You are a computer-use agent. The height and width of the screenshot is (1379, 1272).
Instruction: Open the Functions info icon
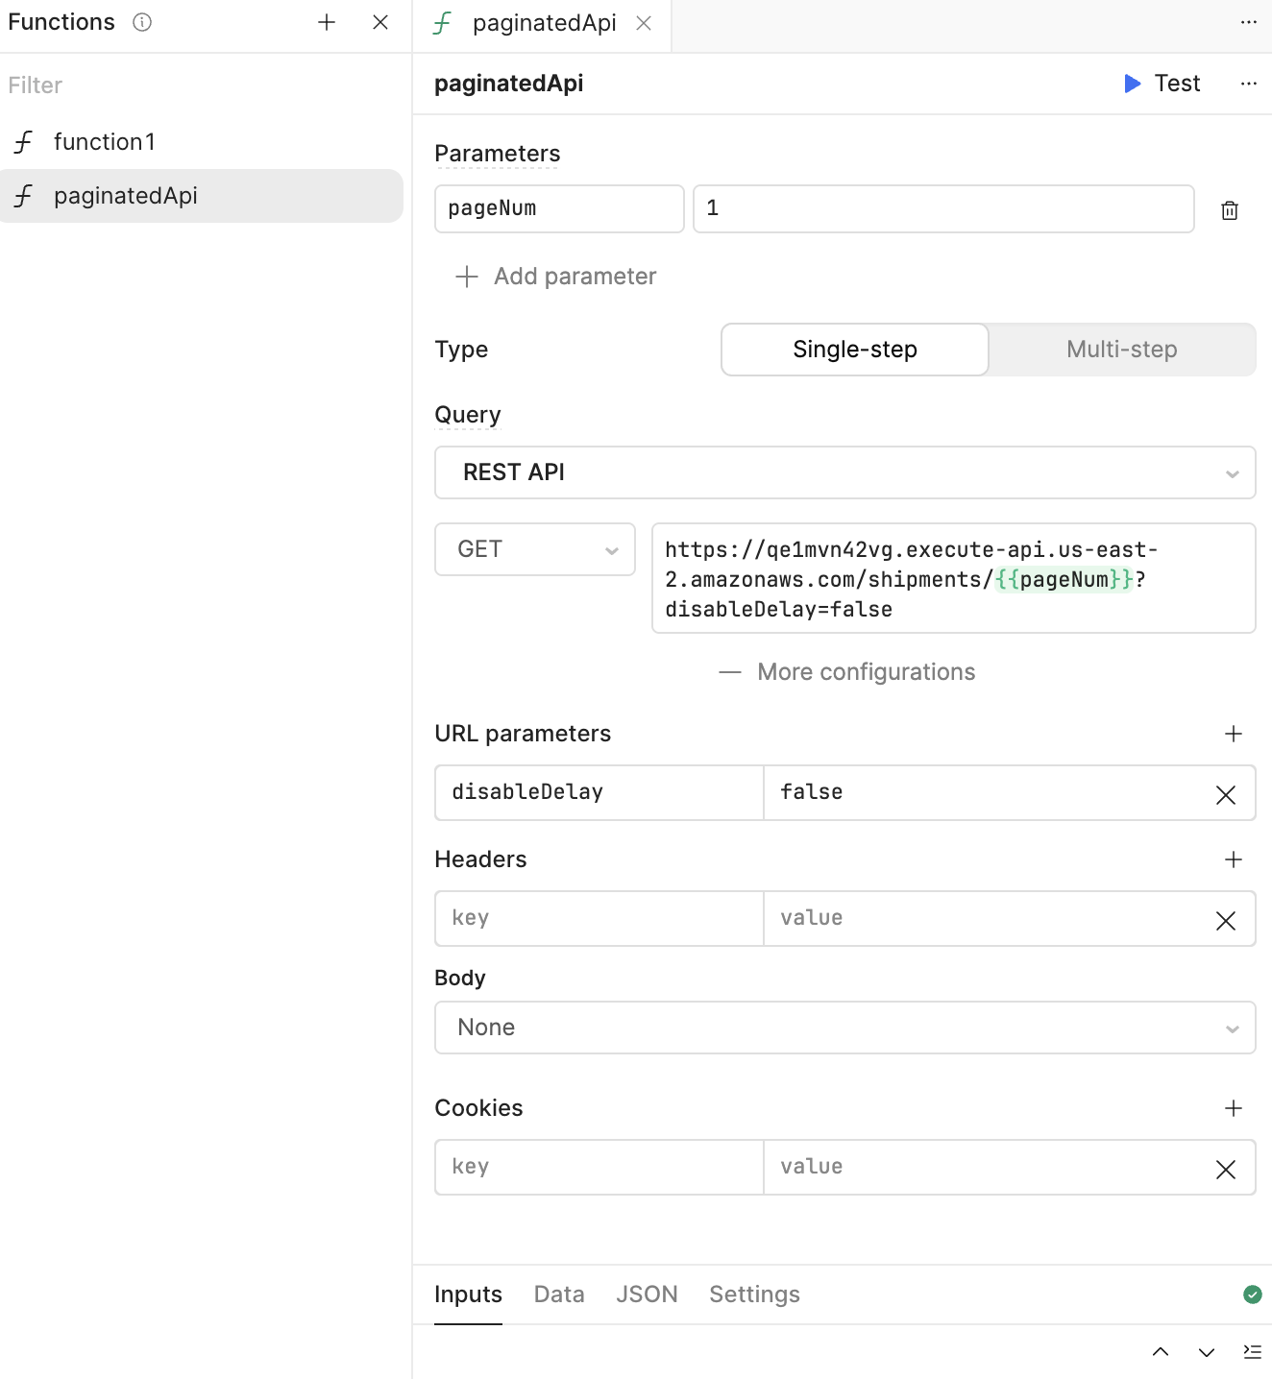pos(142,22)
